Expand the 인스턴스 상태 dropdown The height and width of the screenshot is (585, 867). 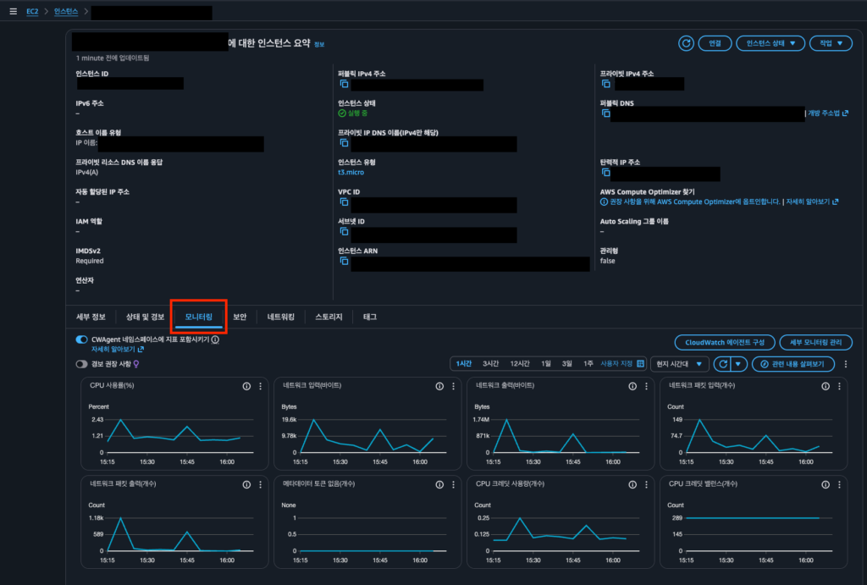tap(770, 43)
